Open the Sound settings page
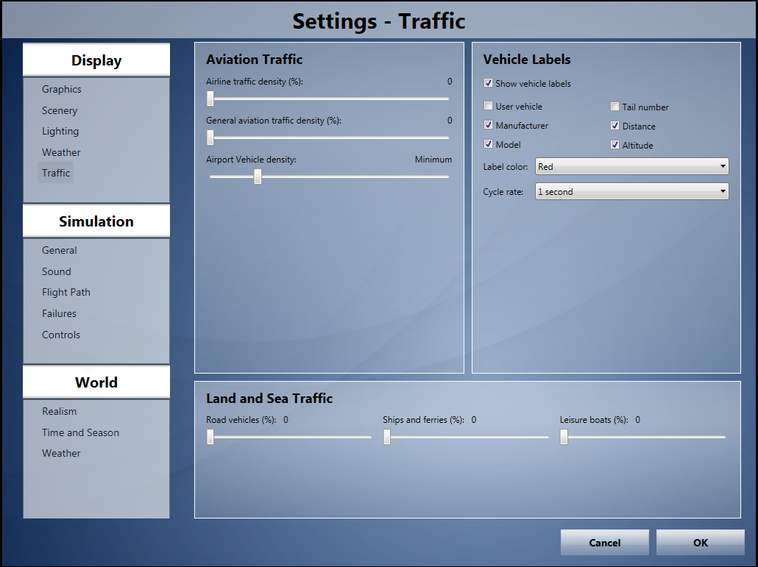The width and height of the screenshot is (758, 567). pos(57,272)
